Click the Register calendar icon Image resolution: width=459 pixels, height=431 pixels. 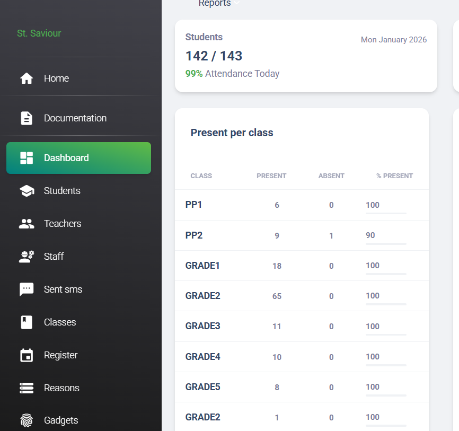tap(27, 355)
